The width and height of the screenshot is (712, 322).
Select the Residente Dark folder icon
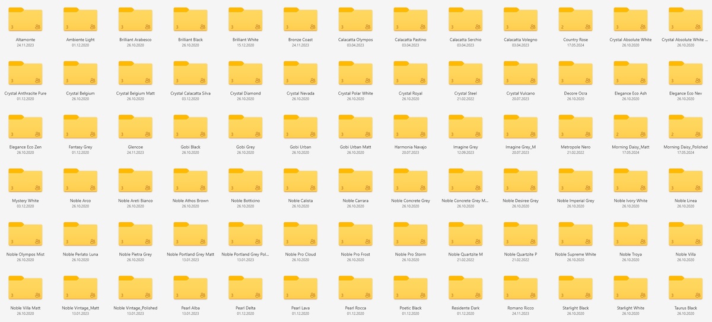465,288
